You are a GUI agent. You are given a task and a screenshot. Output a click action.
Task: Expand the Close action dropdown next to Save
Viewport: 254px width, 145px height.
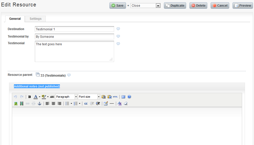[158, 6]
